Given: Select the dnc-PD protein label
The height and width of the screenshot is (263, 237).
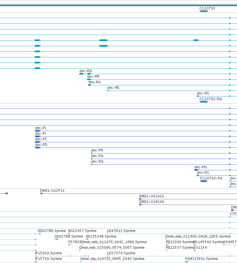Looking at the screenshot, I should 41,145.
